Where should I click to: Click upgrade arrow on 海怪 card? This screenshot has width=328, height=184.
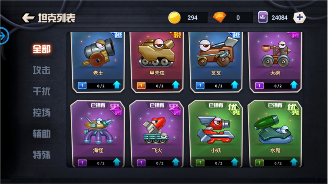click(117, 162)
